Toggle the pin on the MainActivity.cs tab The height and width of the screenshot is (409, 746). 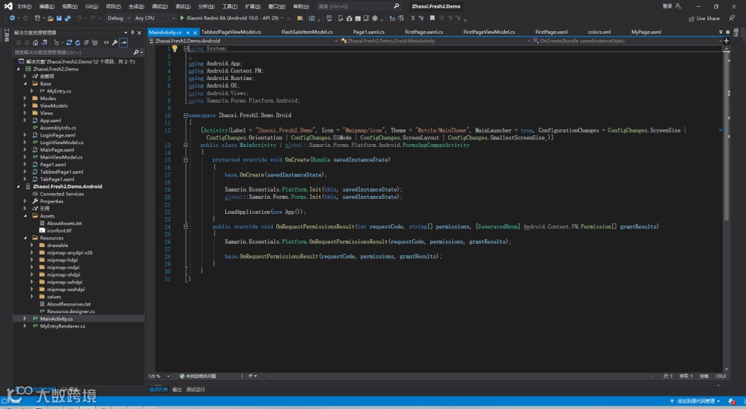(x=187, y=32)
